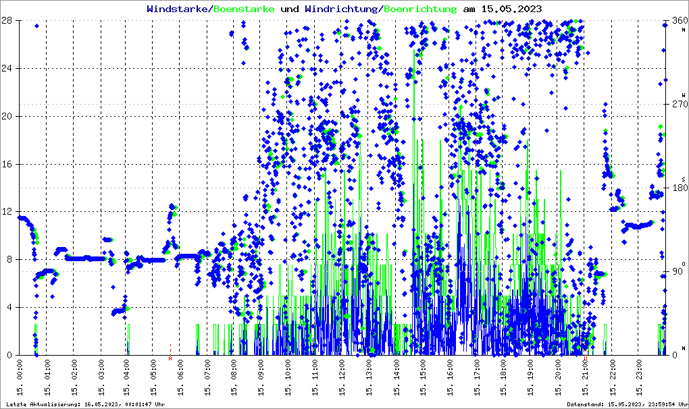Click the '20' wind speed axis label

point(7,116)
